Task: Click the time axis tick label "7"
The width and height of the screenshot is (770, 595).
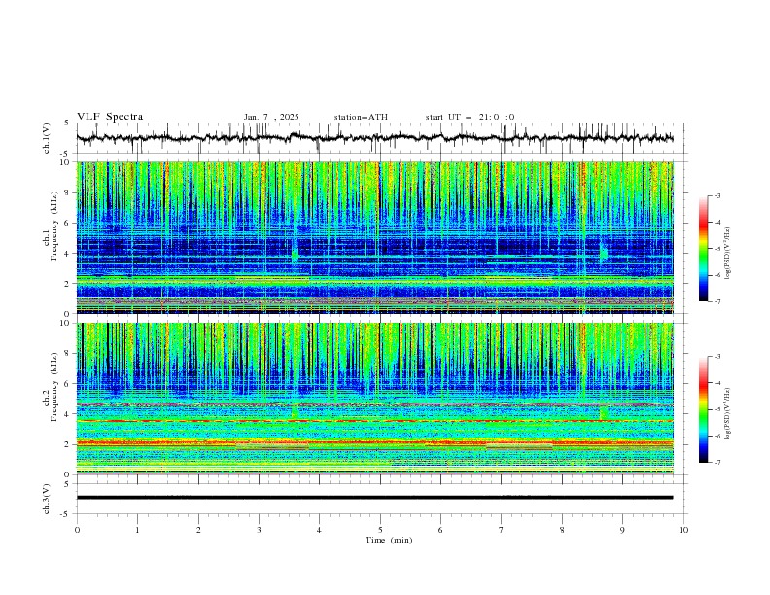Action: point(502,530)
